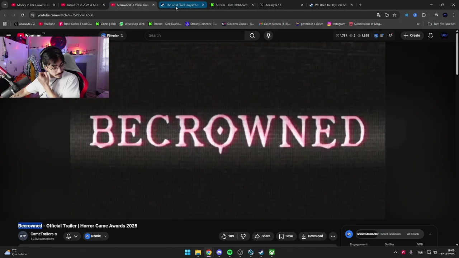
Task: Share the Becrowned trailer video
Action: point(262,236)
